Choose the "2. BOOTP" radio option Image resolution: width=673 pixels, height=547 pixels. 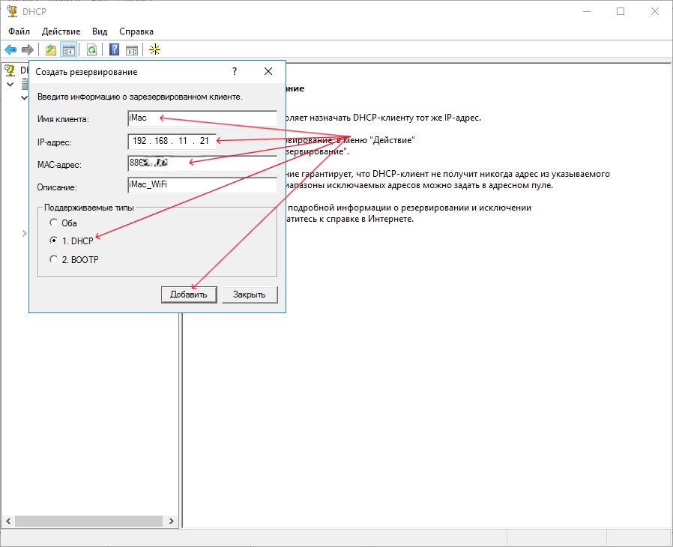tap(53, 259)
